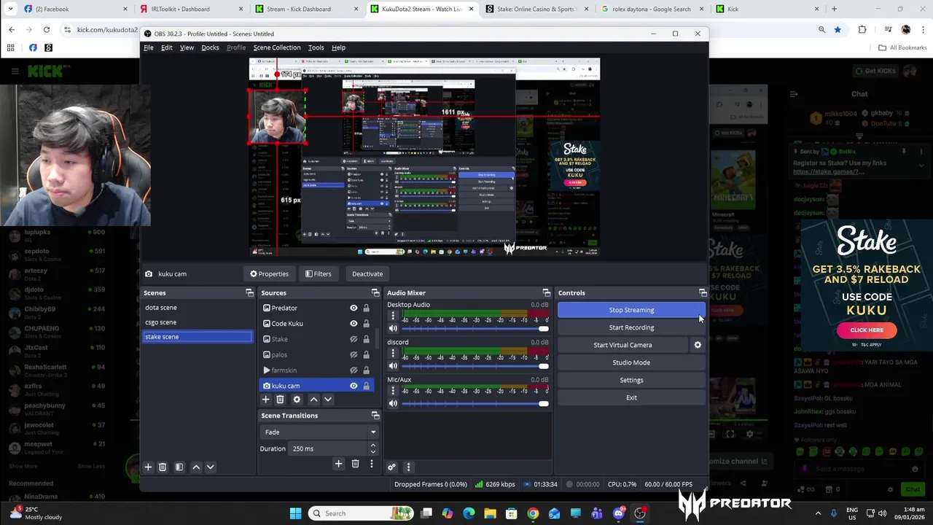The width and height of the screenshot is (933, 525).
Task: Open Discord from the taskbar
Action: pyautogui.click(x=619, y=513)
